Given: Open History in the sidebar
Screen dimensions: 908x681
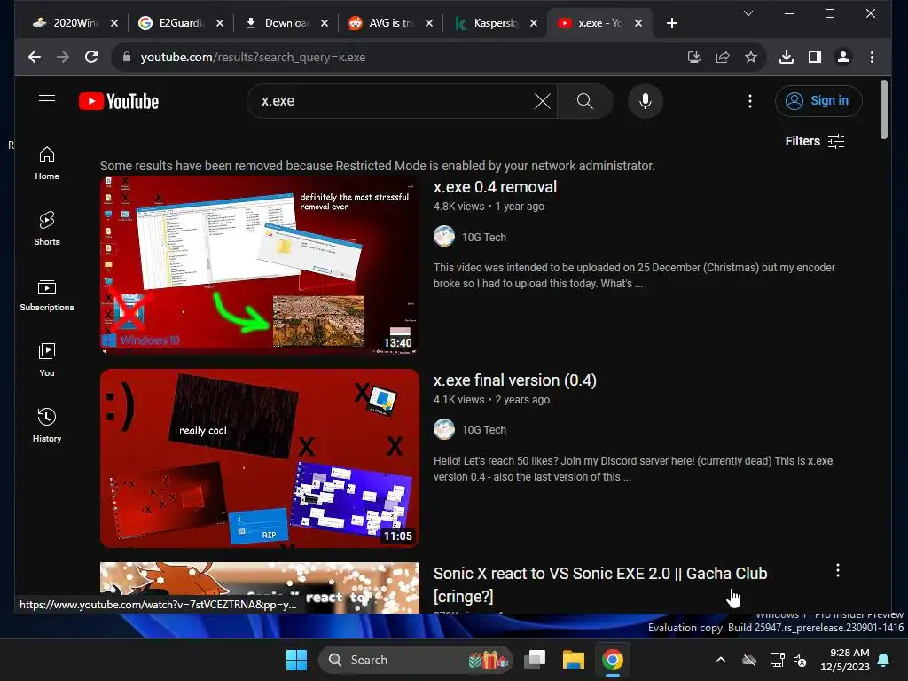Looking at the screenshot, I should 47,426.
